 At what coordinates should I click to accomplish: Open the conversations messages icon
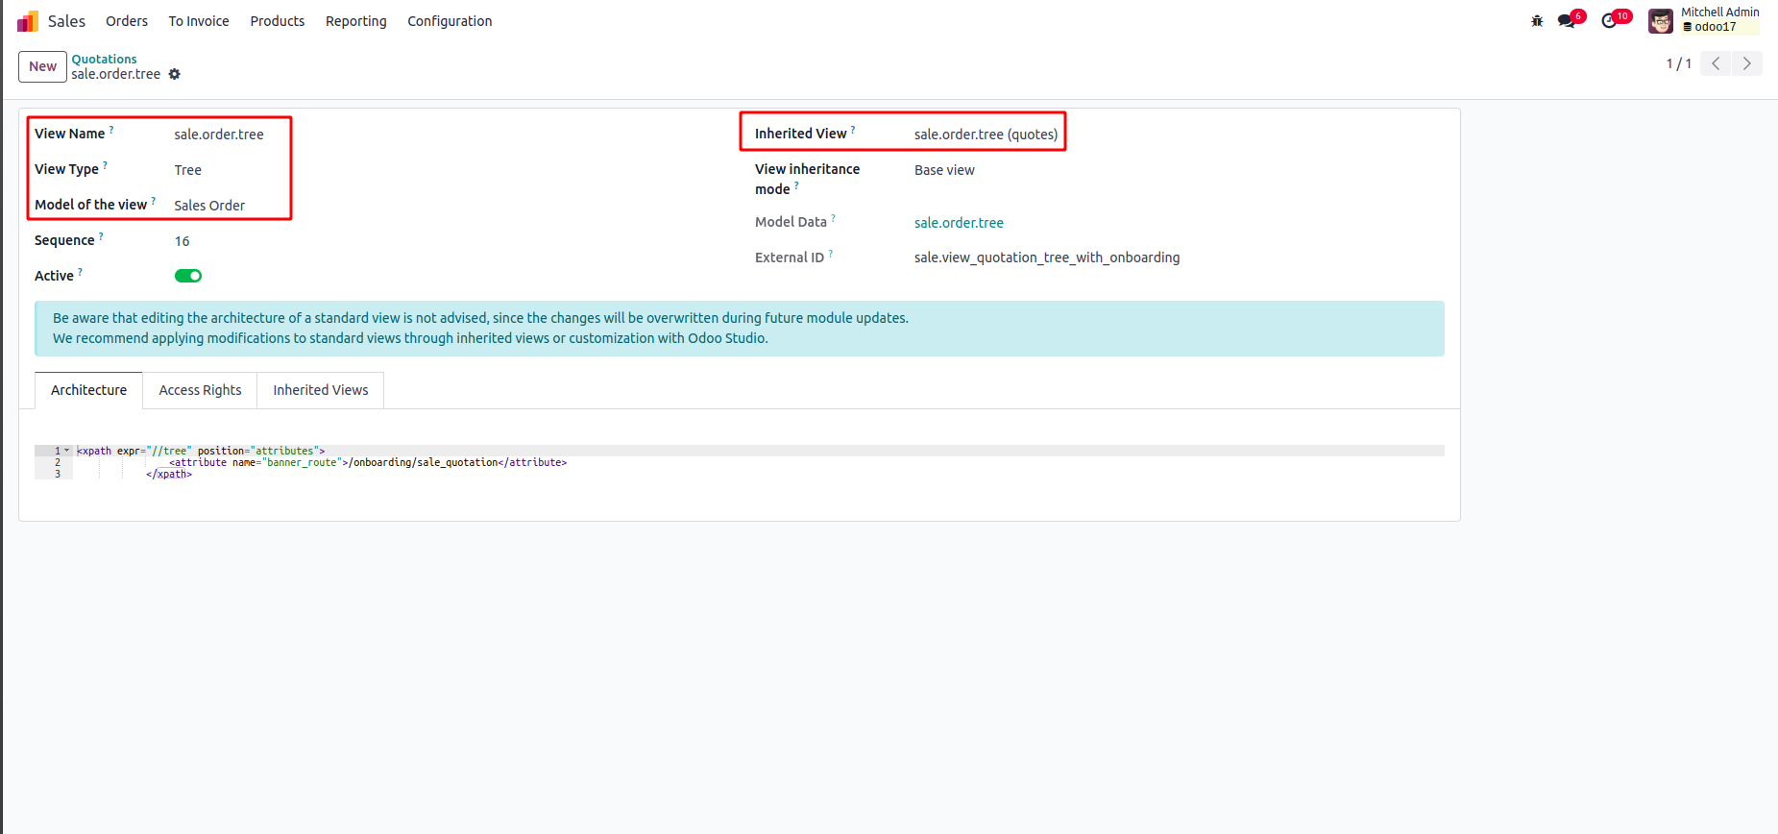click(1567, 21)
